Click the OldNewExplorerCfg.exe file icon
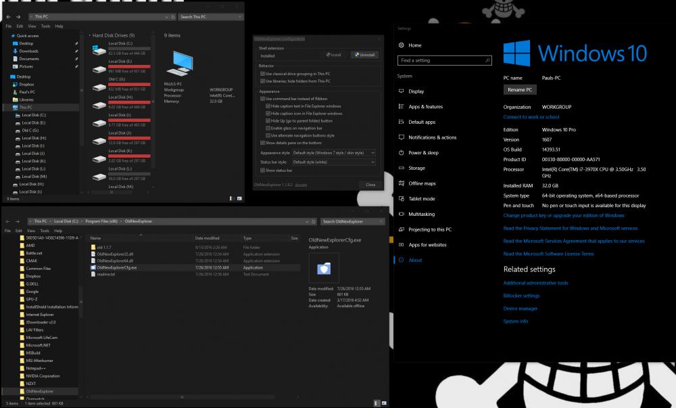Screen dimensions: 676x408 93,268
